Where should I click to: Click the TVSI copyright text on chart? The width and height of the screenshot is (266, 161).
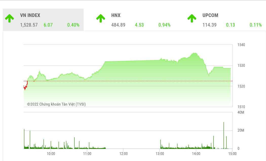[x=56, y=104]
